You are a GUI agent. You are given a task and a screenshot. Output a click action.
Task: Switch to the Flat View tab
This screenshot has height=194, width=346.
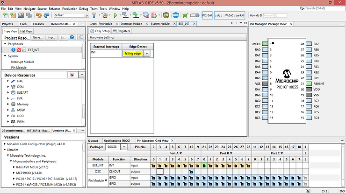[x=26, y=31]
